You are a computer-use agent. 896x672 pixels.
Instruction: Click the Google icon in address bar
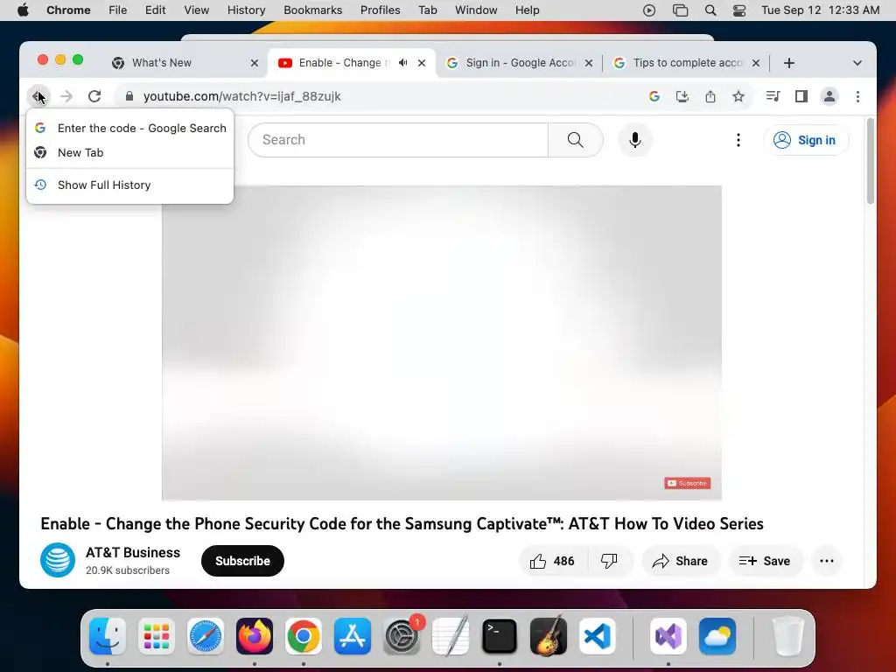pyautogui.click(x=654, y=96)
